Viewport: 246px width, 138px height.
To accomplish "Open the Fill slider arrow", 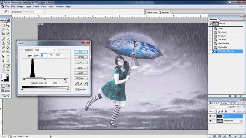I will tap(243, 111).
